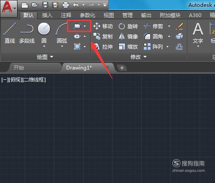Expand the Text (文字) options arrow

tap(198, 46)
